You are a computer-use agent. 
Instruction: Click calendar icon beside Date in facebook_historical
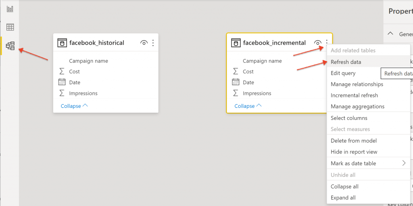pyautogui.click(x=62, y=82)
